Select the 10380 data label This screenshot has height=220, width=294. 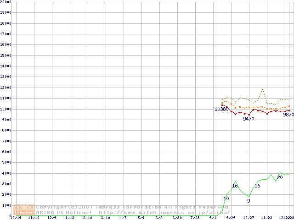click(x=221, y=109)
